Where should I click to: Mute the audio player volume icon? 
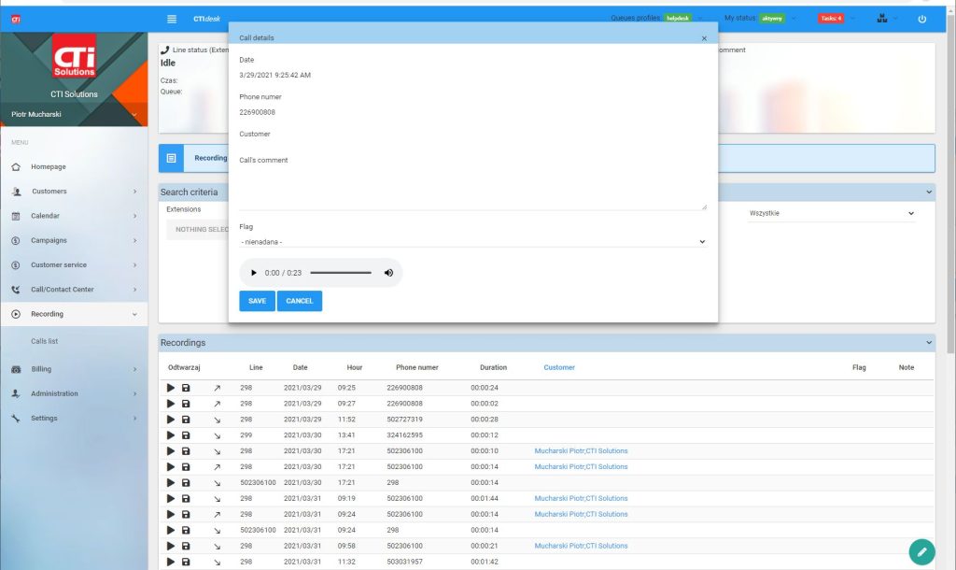click(x=388, y=273)
